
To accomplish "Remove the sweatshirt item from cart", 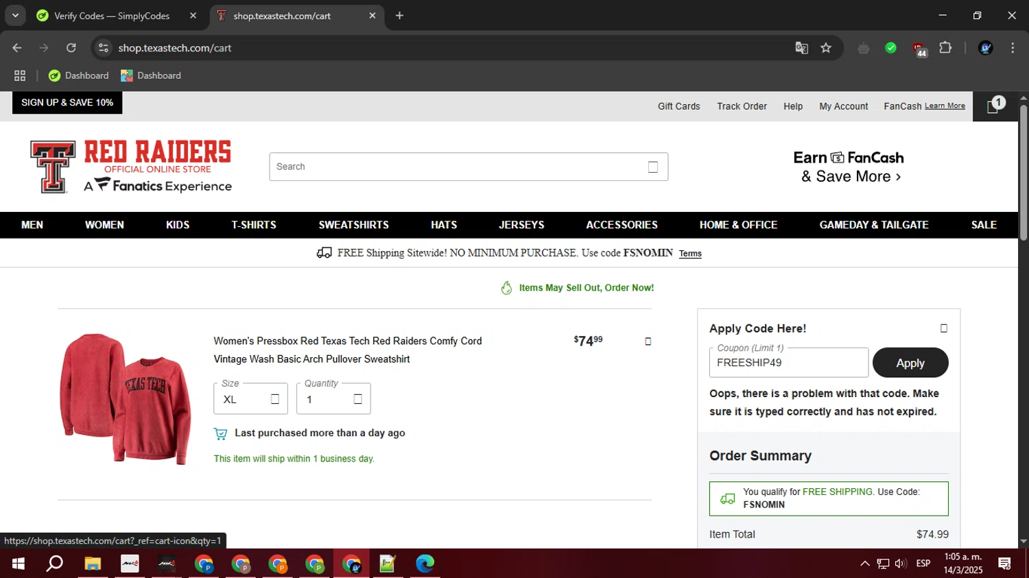I will click(x=648, y=341).
